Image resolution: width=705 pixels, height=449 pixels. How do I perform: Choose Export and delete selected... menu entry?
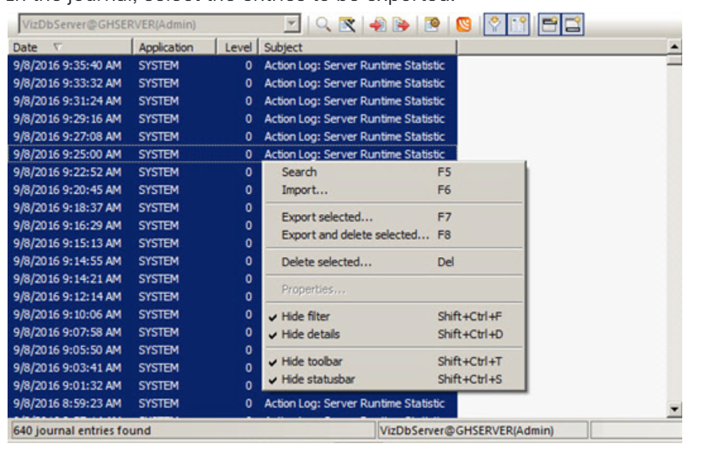click(x=394, y=235)
